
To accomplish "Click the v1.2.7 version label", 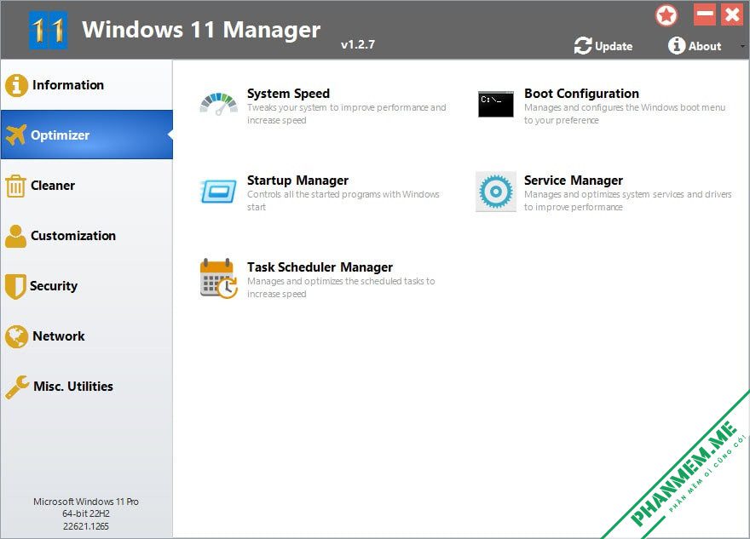I will tap(358, 44).
